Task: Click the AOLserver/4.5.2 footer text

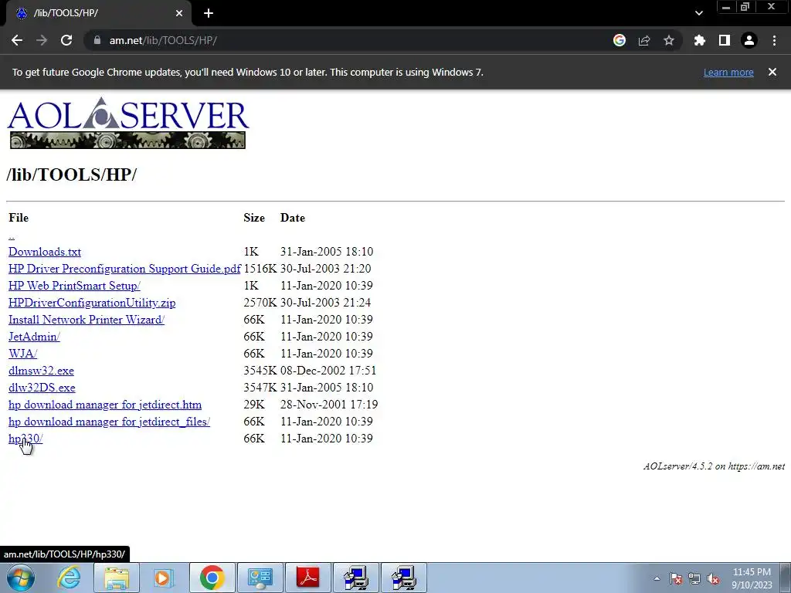Action: point(714,466)
